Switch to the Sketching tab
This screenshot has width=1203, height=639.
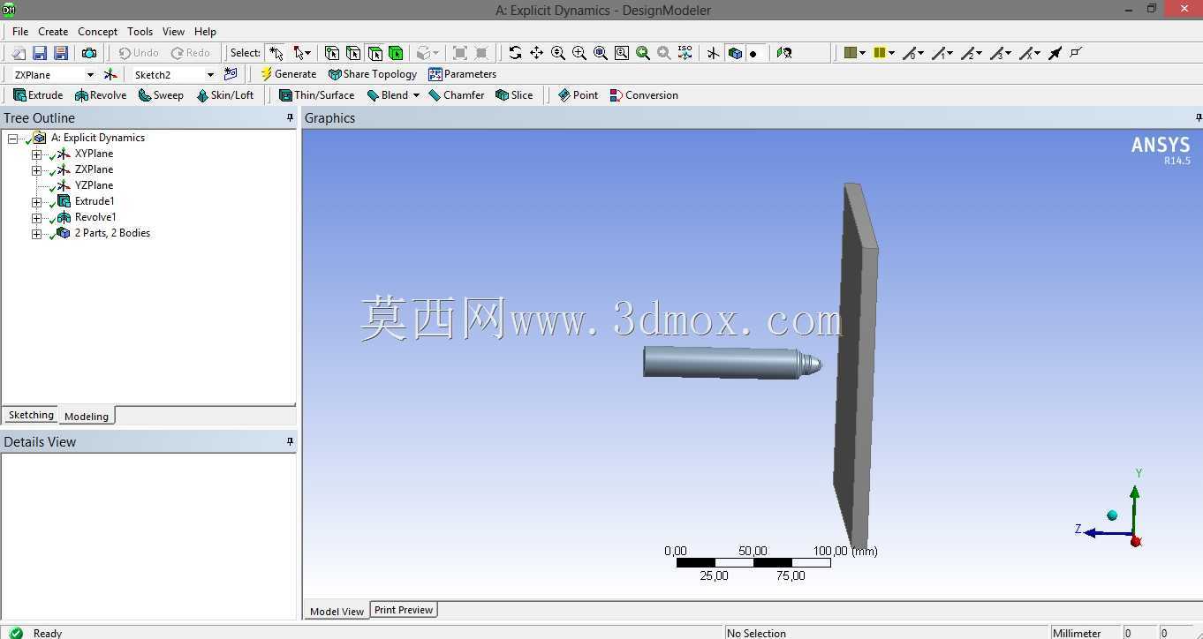tap(31, 415)
